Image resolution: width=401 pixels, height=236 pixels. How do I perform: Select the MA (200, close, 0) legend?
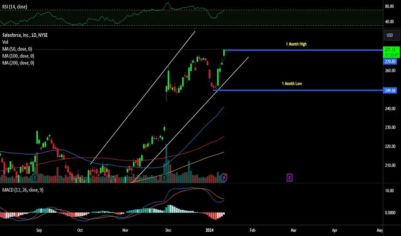[x=18, y=63]
